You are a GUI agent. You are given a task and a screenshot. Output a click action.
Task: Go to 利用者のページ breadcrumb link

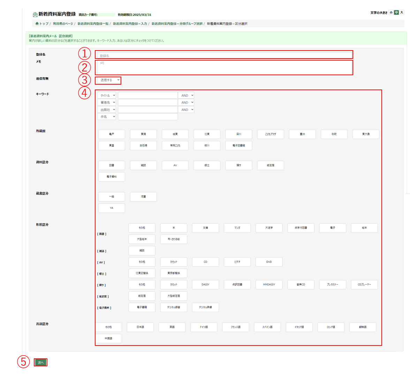tap(63, 24)
